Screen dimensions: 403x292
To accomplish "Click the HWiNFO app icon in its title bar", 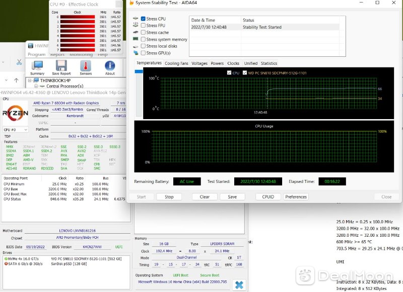I will click(31, 46).
